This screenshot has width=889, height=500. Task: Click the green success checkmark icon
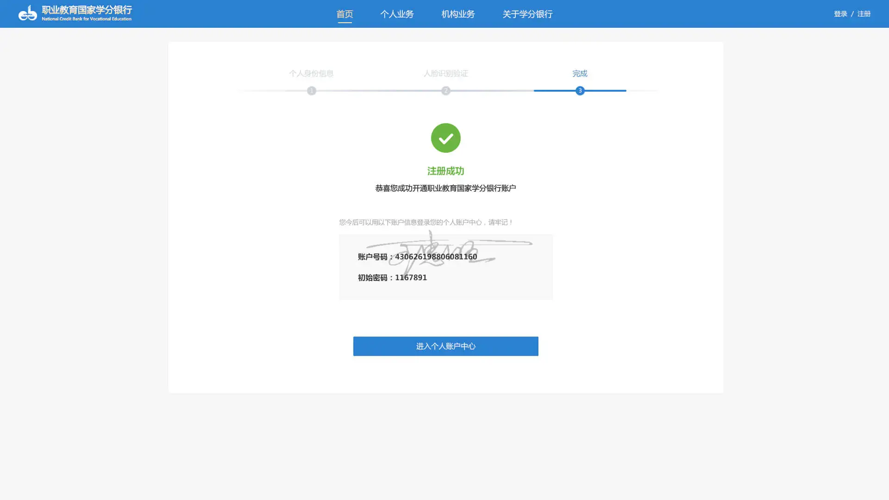[x=445, y=138]
